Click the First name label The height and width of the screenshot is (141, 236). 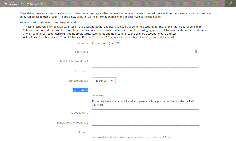(81, 52)
